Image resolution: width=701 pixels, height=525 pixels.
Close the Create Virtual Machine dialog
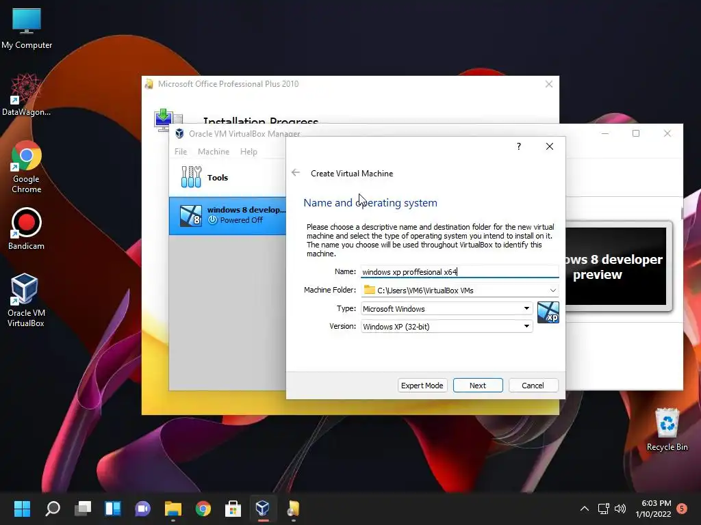point(550,146)
